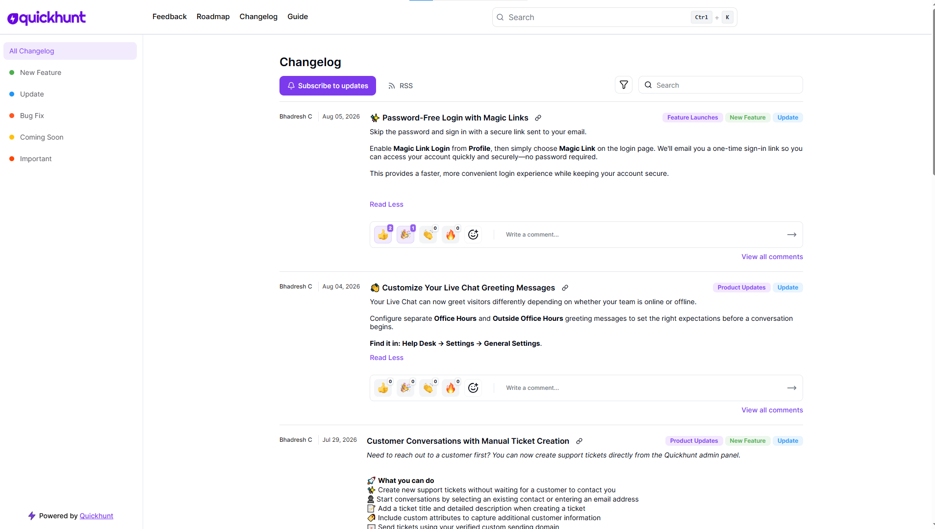This screenshot has height=529, width=935.
Task: React thumbs up on Password-Free Login post
Action: 383,235
